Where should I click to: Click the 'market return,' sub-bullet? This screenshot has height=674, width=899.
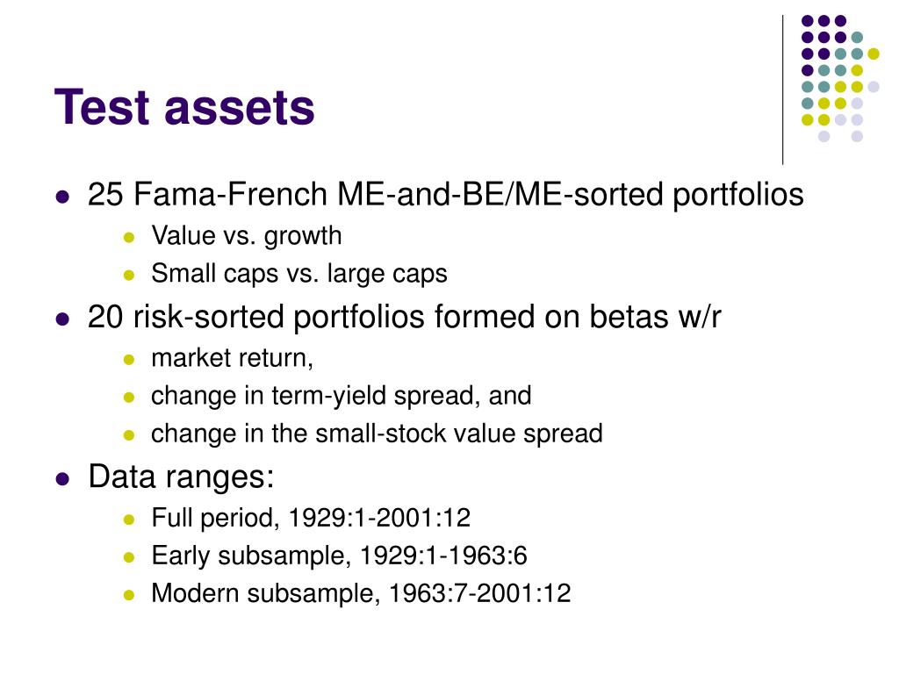pyautogui.click(x=232, y=358)
